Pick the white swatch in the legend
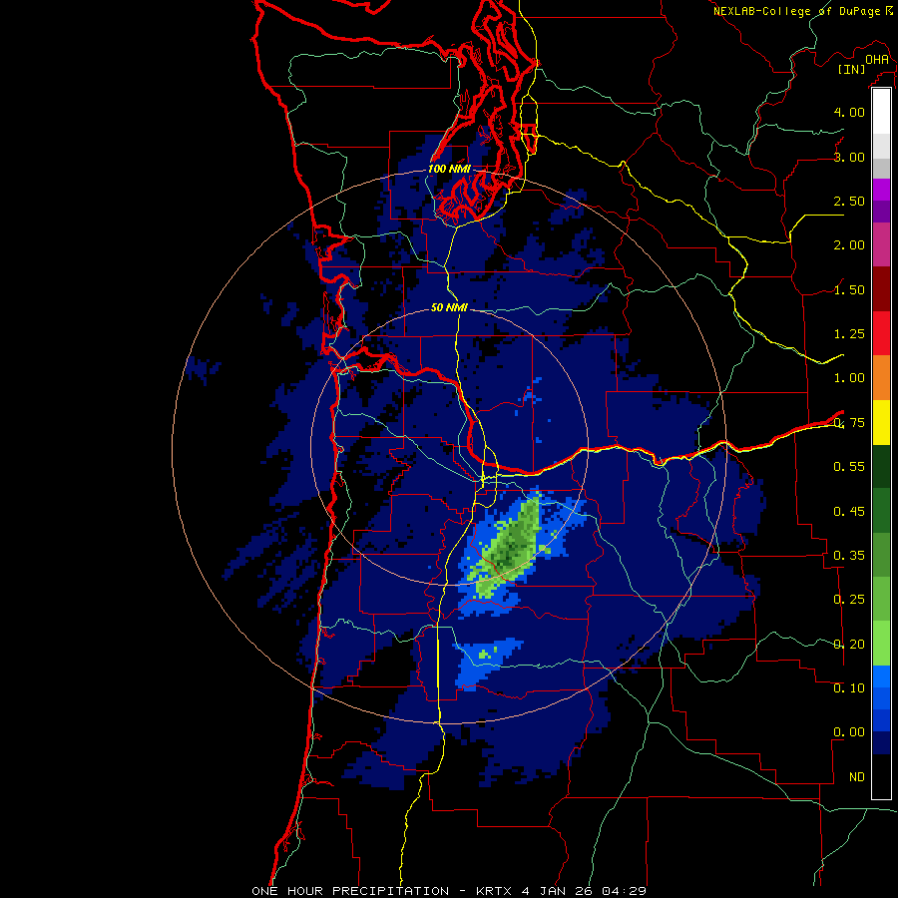Image resolution: width=898 pixels, height=898 pixels. click(881, 112)
